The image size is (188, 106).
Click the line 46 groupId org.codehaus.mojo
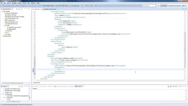tap(67, 58)
